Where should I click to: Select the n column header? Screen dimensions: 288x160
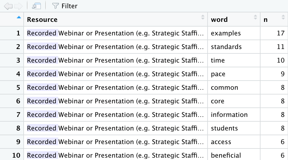[274, 19]
